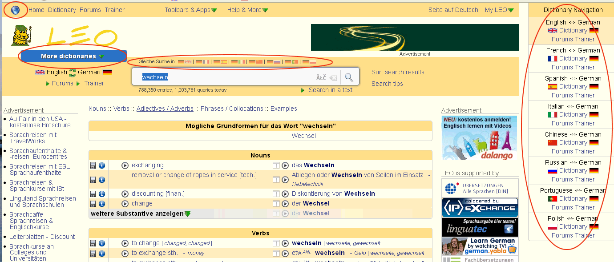614x262 pixels.
Task: Open Dictionary in top navigation
Action: tap(62, 10)
